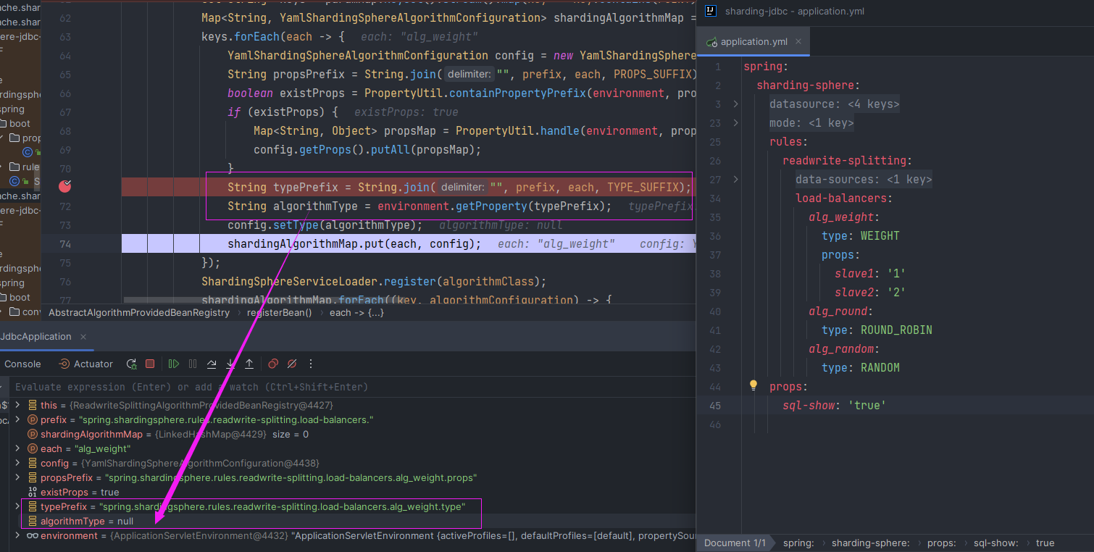Click registerBean() in the breadcrumb

[x=279, y=312]
